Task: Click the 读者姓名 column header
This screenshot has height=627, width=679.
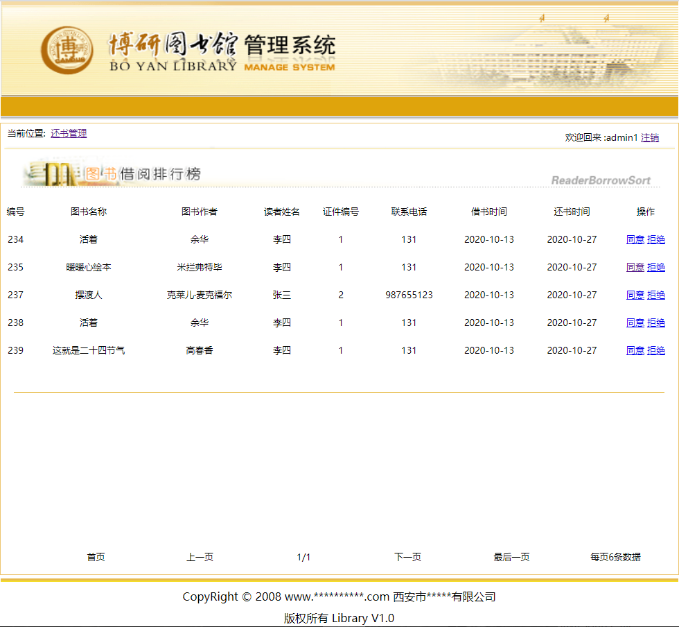Action: (282, 212)
